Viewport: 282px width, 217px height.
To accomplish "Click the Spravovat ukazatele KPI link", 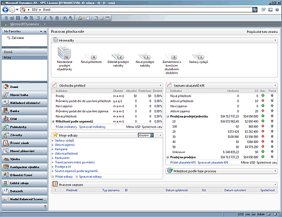I will 213,162.
